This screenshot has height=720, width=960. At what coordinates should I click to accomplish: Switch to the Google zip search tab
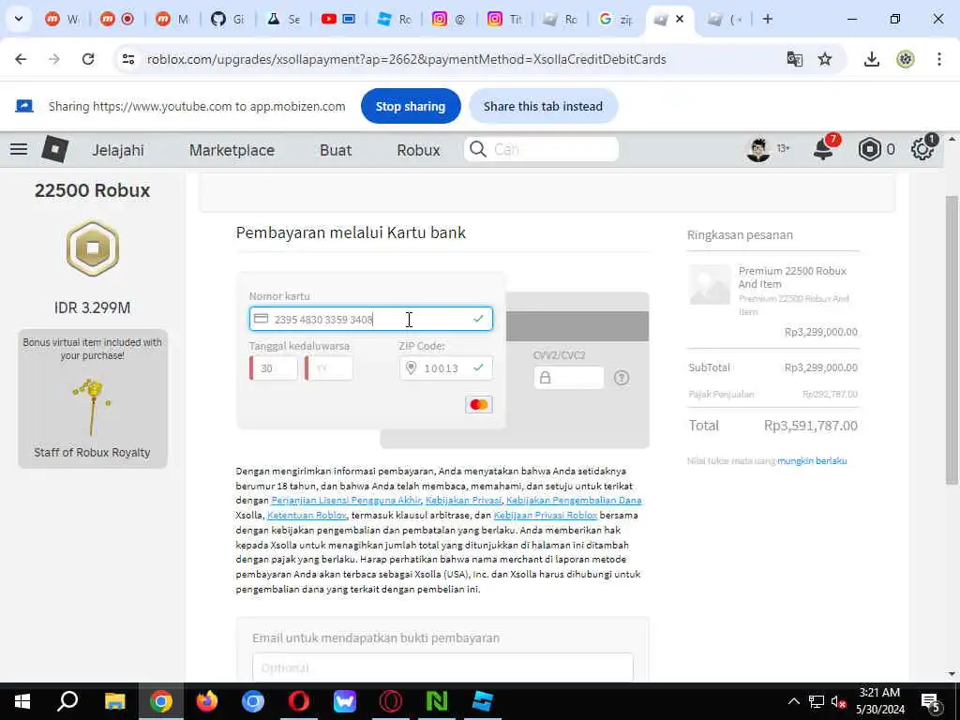tap(615, 19)
